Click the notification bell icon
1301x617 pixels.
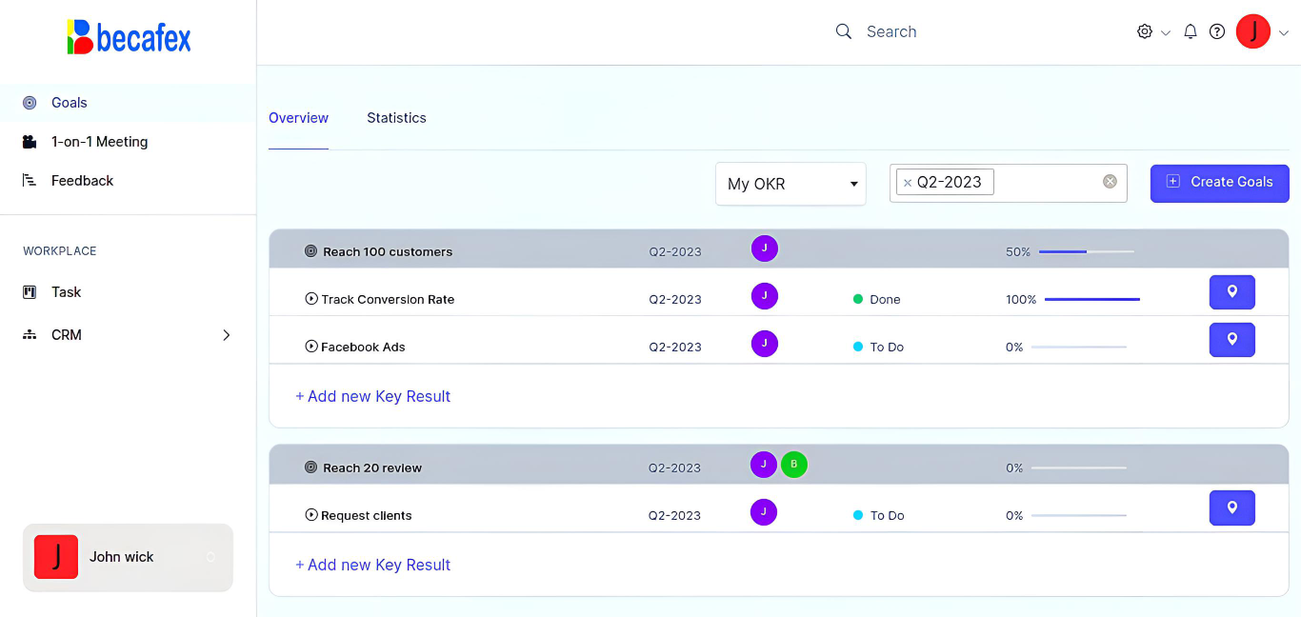(x=1190, y=31)
